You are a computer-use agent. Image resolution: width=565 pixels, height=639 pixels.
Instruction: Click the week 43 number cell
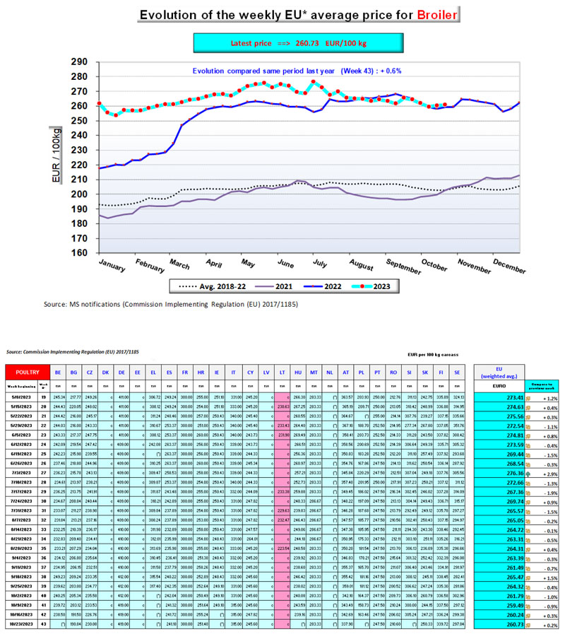click(43, 624)
